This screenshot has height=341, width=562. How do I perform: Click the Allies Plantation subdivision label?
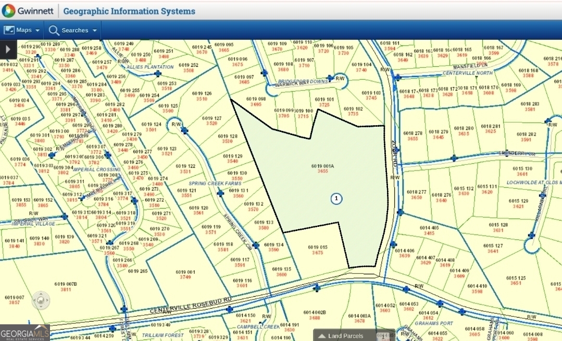[x=150, y=67]
